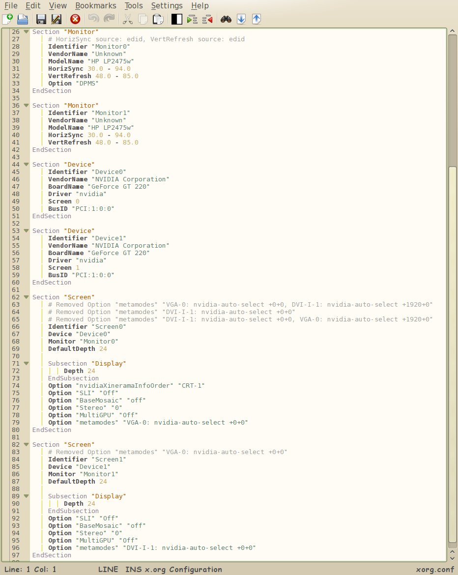Fold the Device section at line 53
Image resolution: width=458 pixels, height=575 pixels.
tap(26, 231)
